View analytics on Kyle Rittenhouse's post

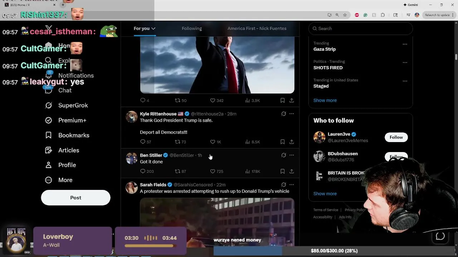tap(247, 142)
